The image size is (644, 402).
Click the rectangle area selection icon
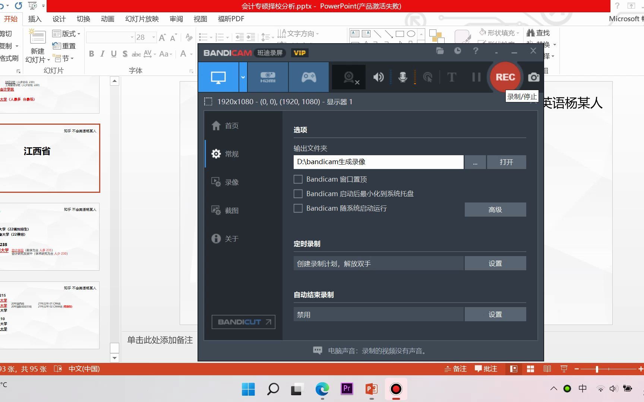(x=208, y=102)
